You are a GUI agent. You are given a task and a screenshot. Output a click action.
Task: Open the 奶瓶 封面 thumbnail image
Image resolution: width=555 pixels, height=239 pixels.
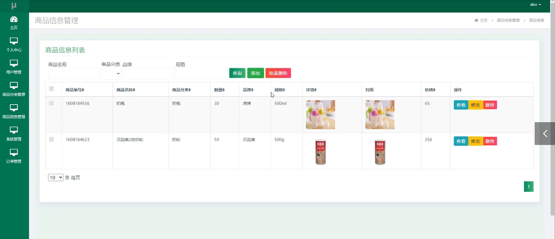tap(380, 115)
